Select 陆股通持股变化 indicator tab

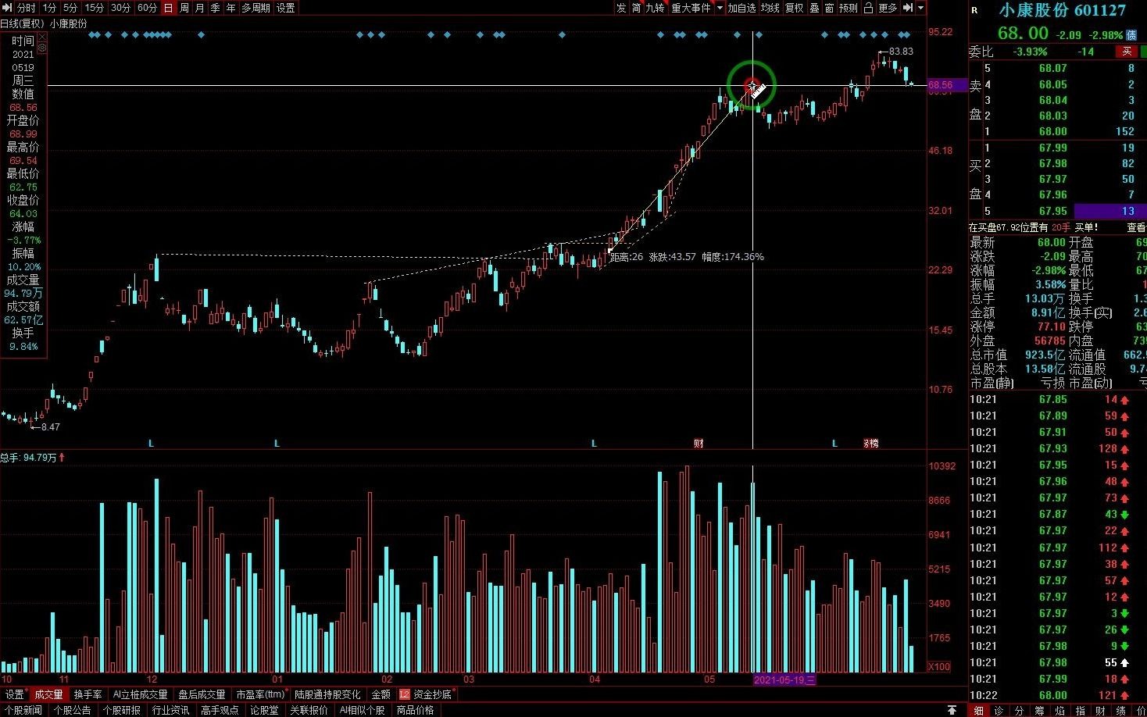(x=327, y=694)
